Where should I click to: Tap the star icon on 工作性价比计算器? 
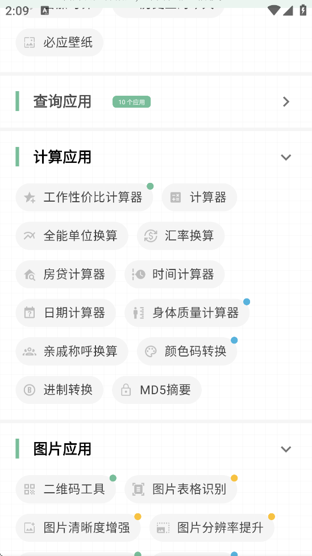click(x=30, y=198)
